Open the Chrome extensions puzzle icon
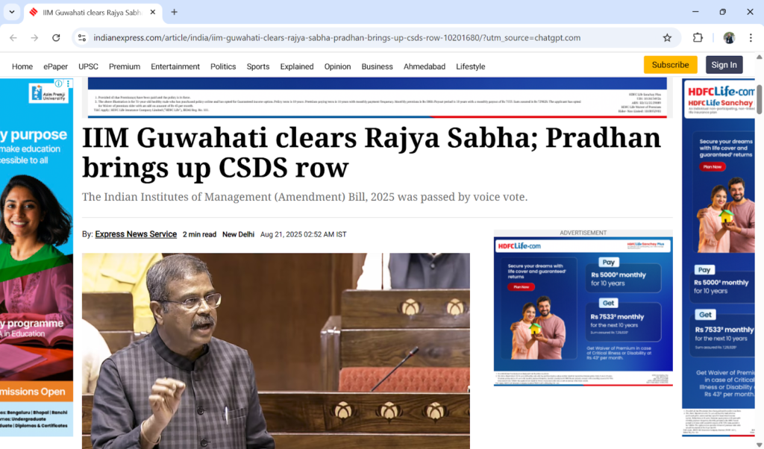 point(698,38)
